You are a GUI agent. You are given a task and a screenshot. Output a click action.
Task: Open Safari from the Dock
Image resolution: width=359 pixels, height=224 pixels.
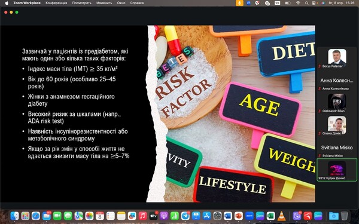[x=36, y=216]
